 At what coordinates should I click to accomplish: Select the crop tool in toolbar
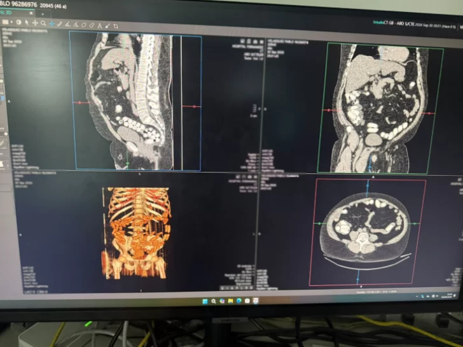(x=116, y=26)
